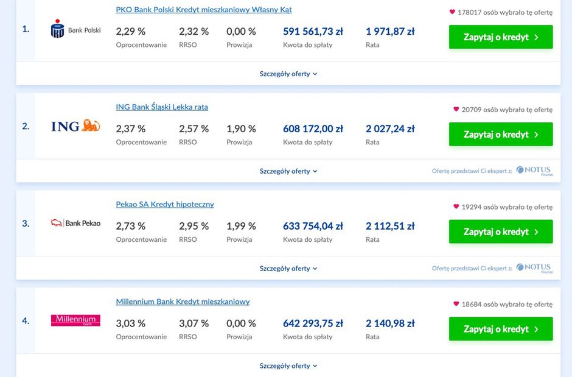Image resolution: width=572 pixels, height=377 pixels.
Task: Expand Szczegóły oferty for Pekao SA
Action: click(x=288, y=269)
